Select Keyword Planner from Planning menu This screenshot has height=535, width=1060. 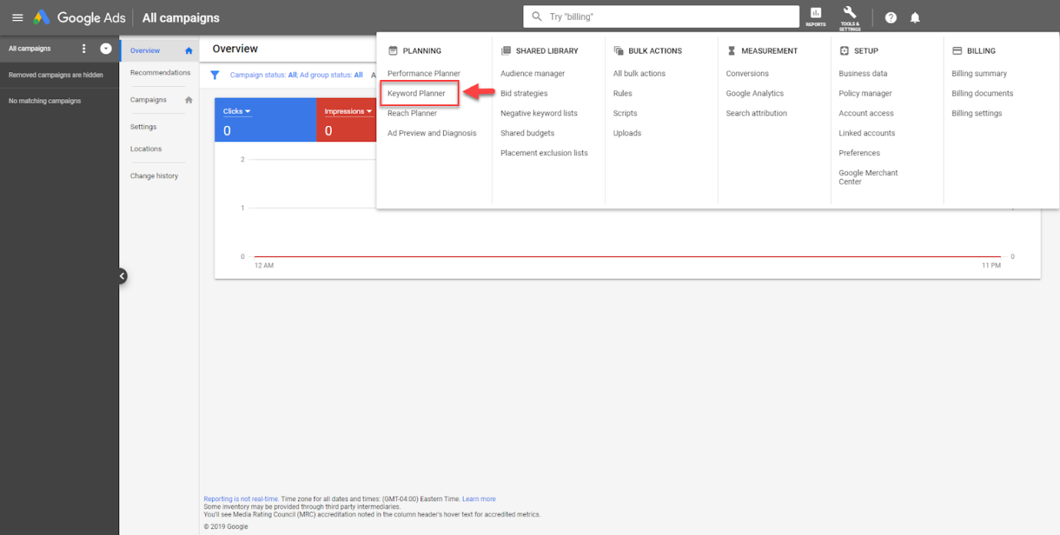point(417,93)
